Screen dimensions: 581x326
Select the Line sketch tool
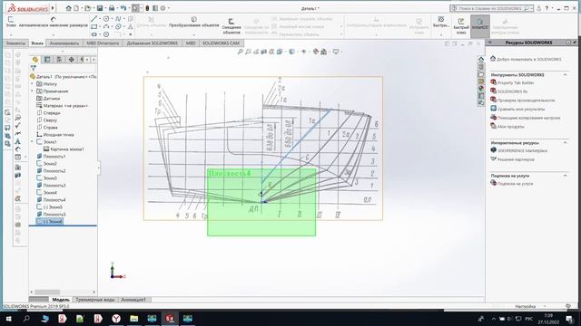(94, 18)
